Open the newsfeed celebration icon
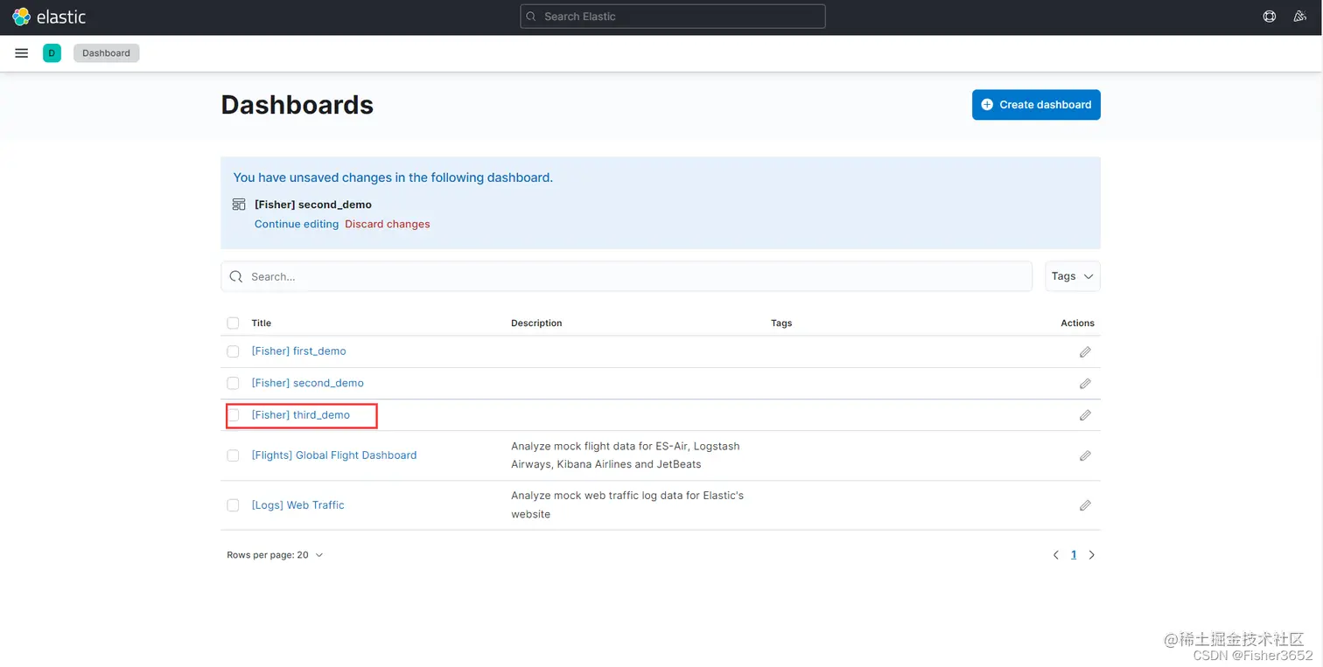 pos(1300,17)
